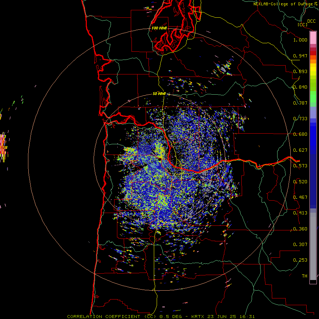Click the 0.947 scale value
Image resolution: width=319 pixels, height=319 pixels.
coord(300,56)
